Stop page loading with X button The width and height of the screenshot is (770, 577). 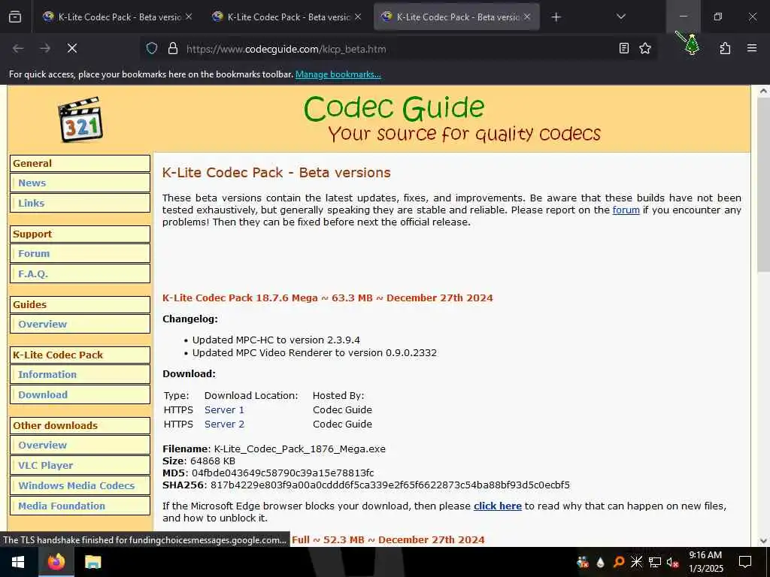coord(72,48)
